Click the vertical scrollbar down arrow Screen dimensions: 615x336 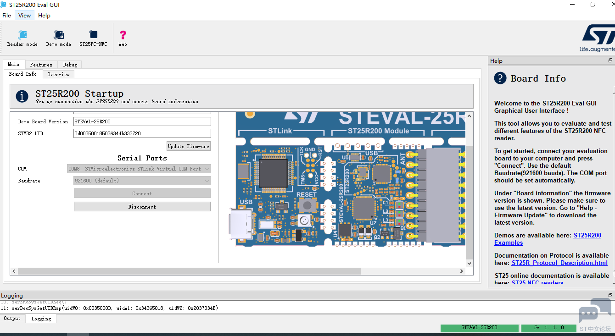(469, 264)
